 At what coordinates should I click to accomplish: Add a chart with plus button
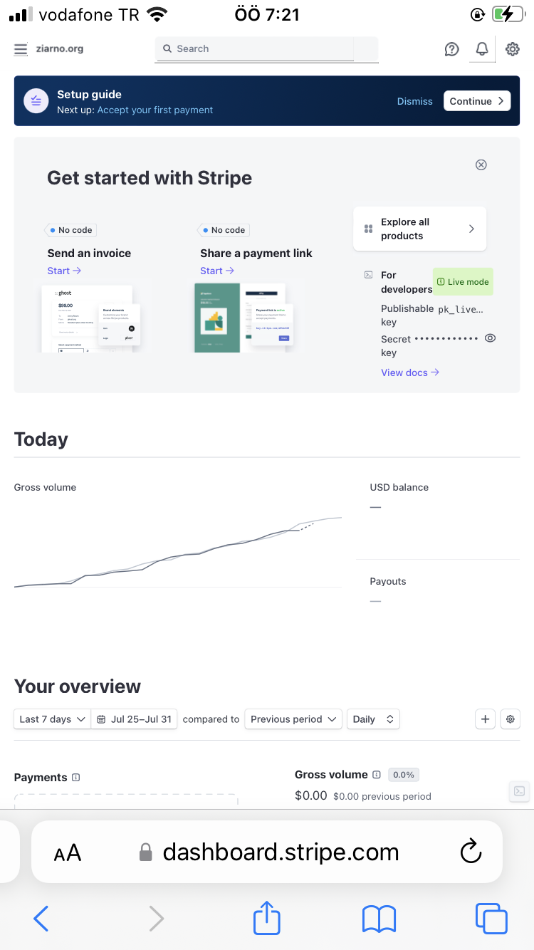(485, 719)
